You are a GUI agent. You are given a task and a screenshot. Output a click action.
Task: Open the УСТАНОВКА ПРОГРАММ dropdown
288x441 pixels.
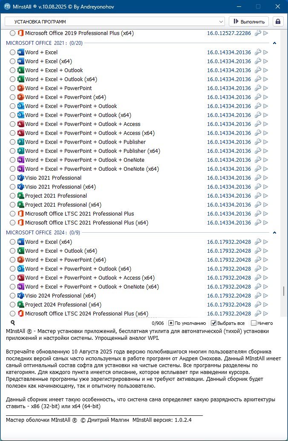(115, 22)
